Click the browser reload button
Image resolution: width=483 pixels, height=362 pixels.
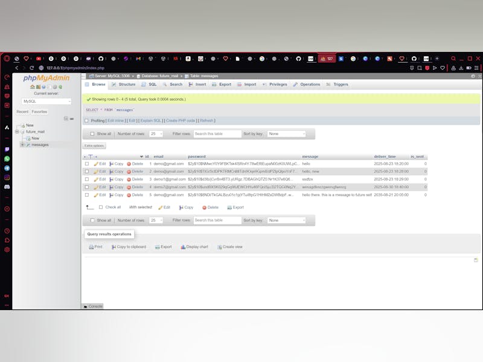point(32,68)
